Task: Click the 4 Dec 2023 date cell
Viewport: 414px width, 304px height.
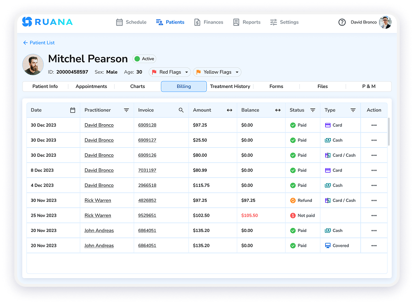Action: point(42,185)
